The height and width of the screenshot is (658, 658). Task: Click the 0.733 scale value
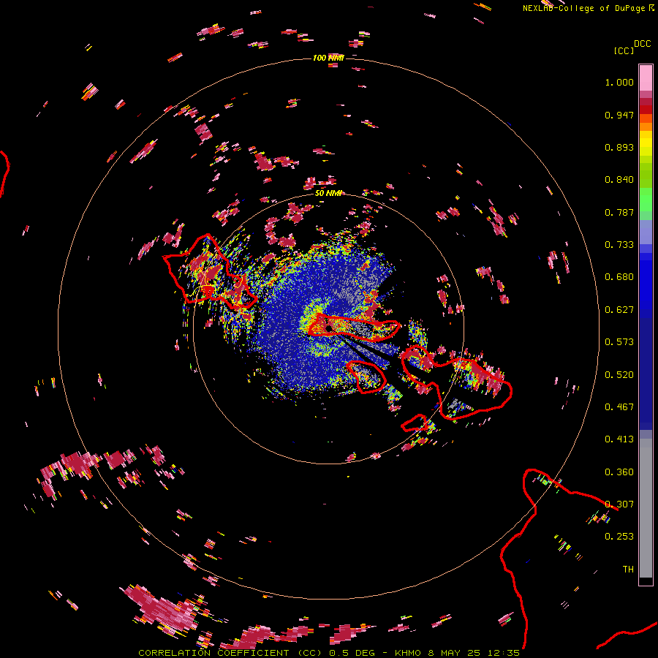click(619, 245)
